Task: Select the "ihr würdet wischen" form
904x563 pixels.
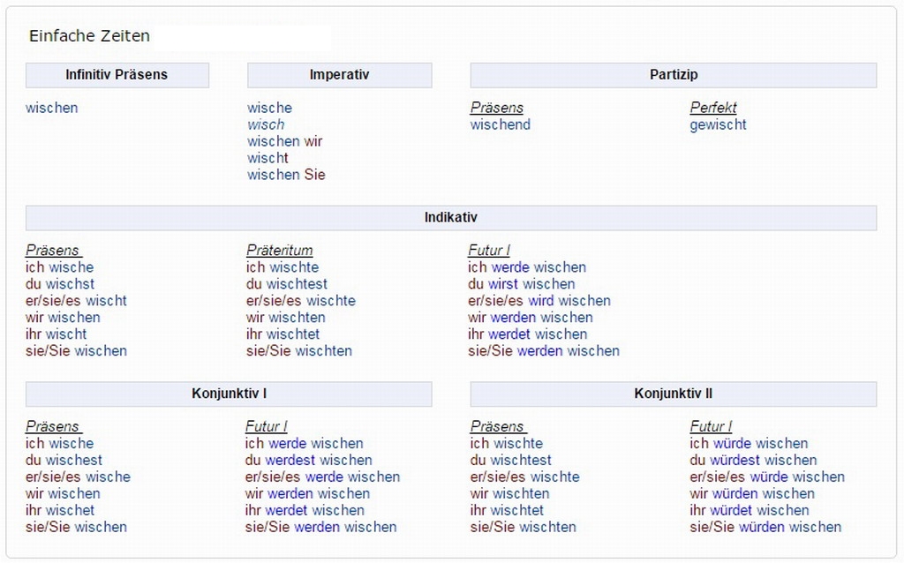Action: point(750,510)
